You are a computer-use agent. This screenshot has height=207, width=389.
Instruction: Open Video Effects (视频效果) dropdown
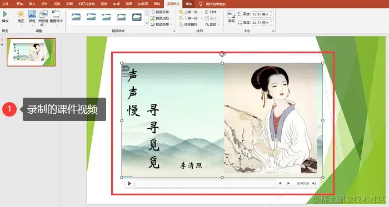tap(161, 24)
